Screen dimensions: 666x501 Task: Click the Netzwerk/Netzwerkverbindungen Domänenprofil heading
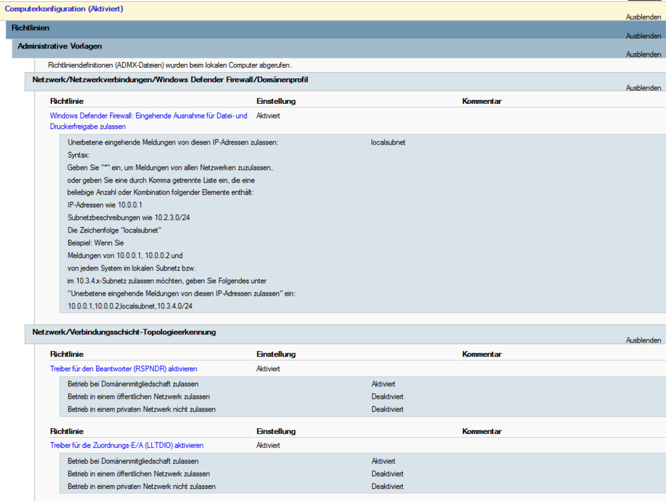click(170, 79)
